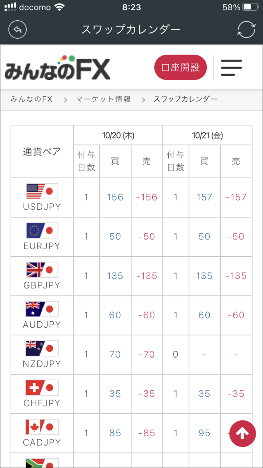This screenshot has width=263, height=468.
Task: Select the AUDJPY currency flags
Action: click(x=42, y=308)
